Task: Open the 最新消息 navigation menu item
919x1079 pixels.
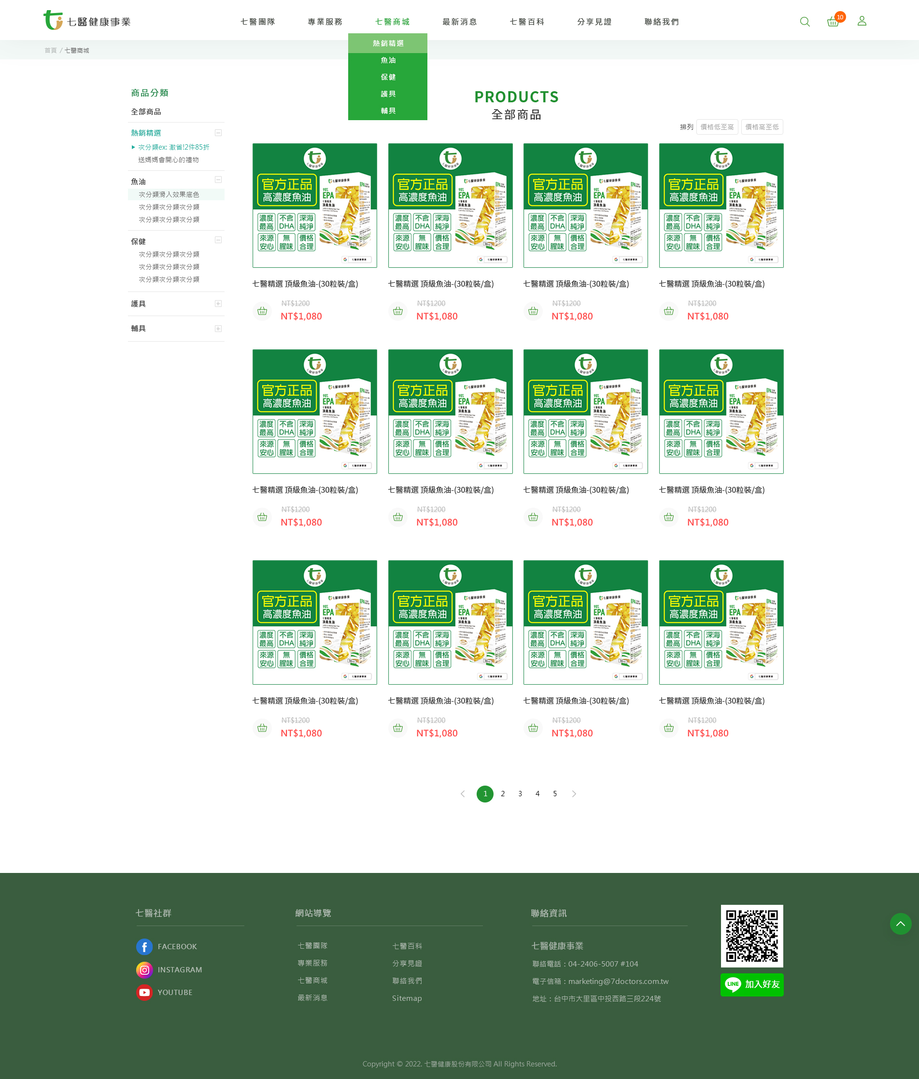Action: pyautogui.click(x=460, y=22)
